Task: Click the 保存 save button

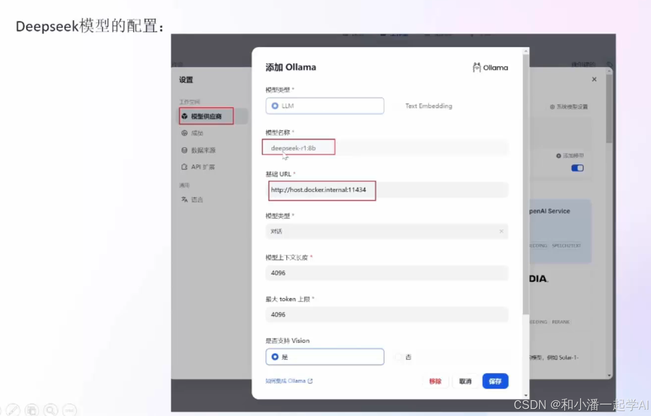Action: coord(495,381)
